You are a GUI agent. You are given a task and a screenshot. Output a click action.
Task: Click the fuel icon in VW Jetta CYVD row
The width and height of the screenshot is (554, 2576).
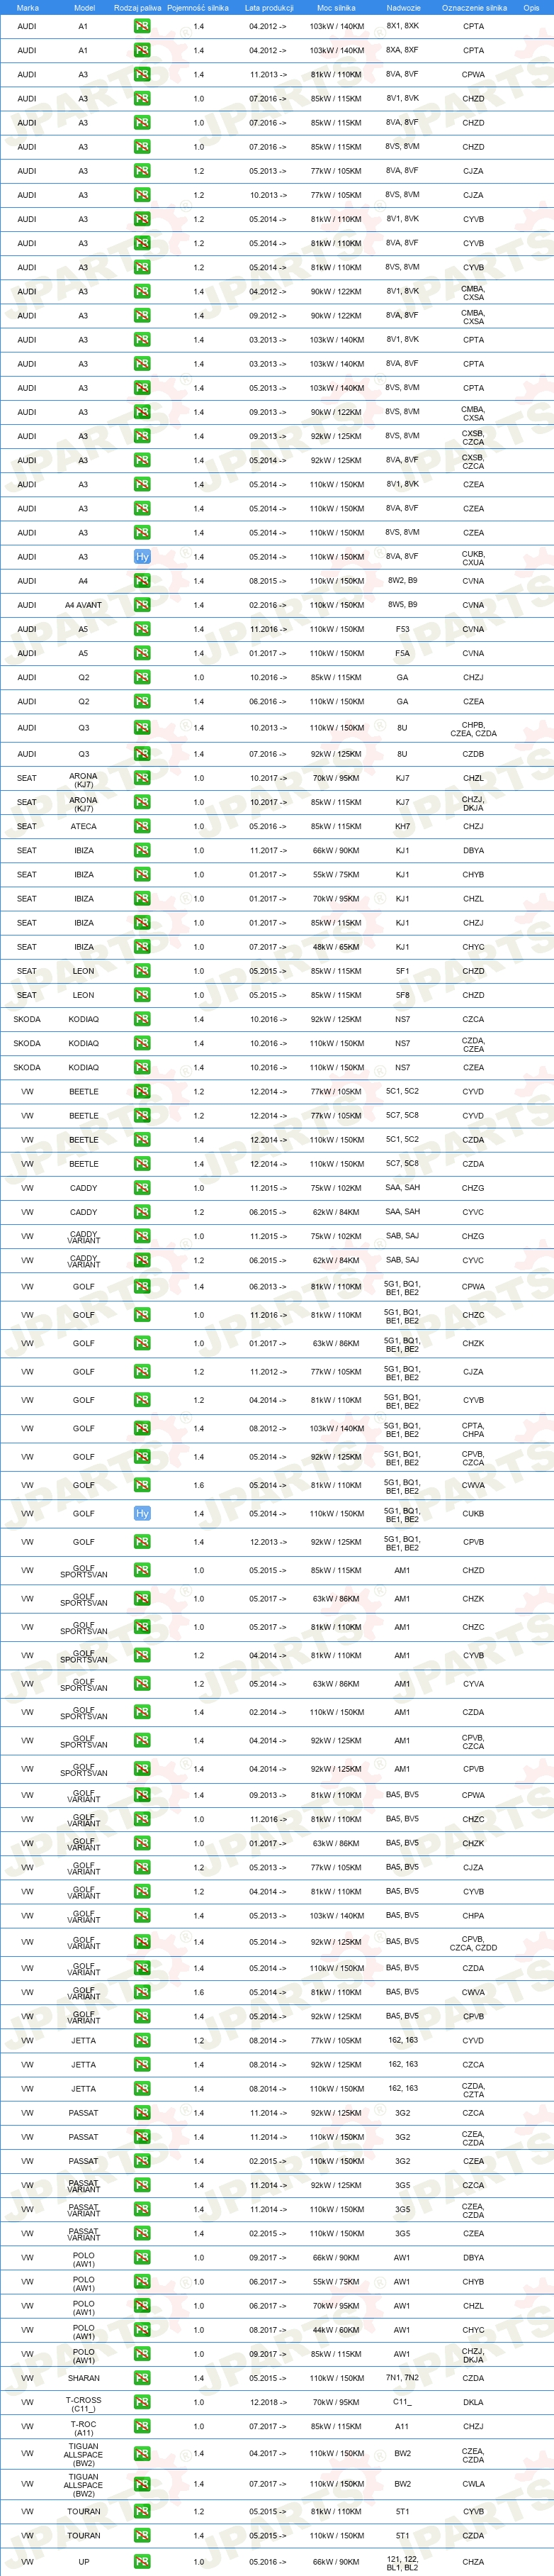pyautogui.click(x=142, y=2040)
